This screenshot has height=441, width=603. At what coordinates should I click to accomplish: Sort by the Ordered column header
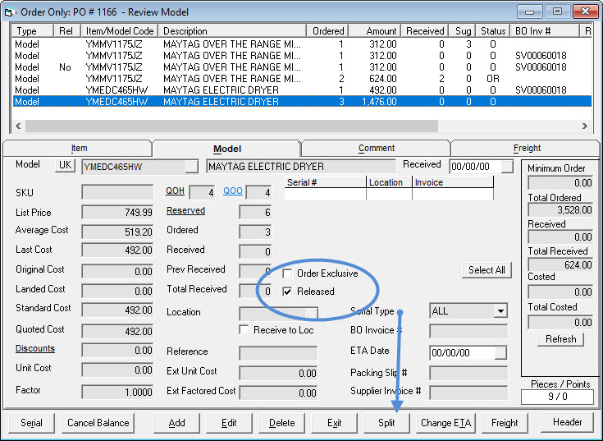[327, 30]
